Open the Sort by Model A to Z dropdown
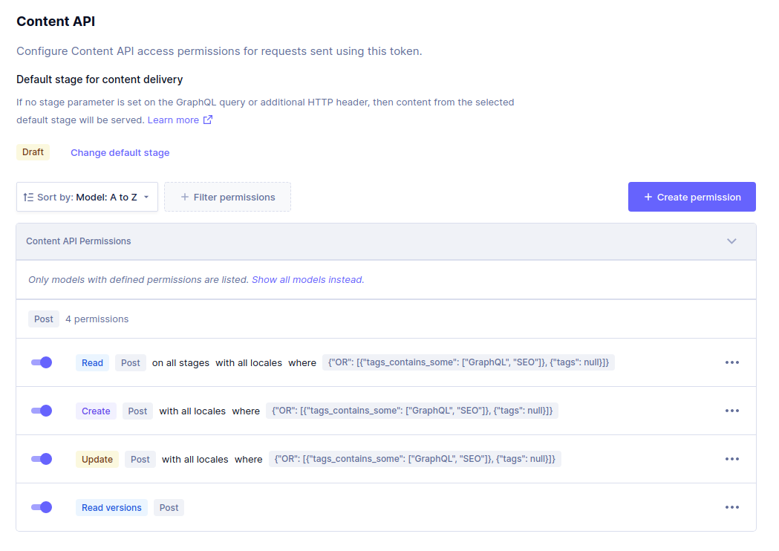779x551 pixels. coord(87,197)
